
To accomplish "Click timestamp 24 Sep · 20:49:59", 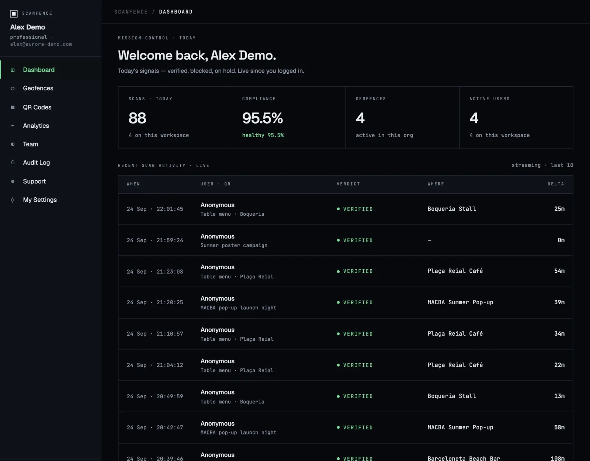I will 155,396.
